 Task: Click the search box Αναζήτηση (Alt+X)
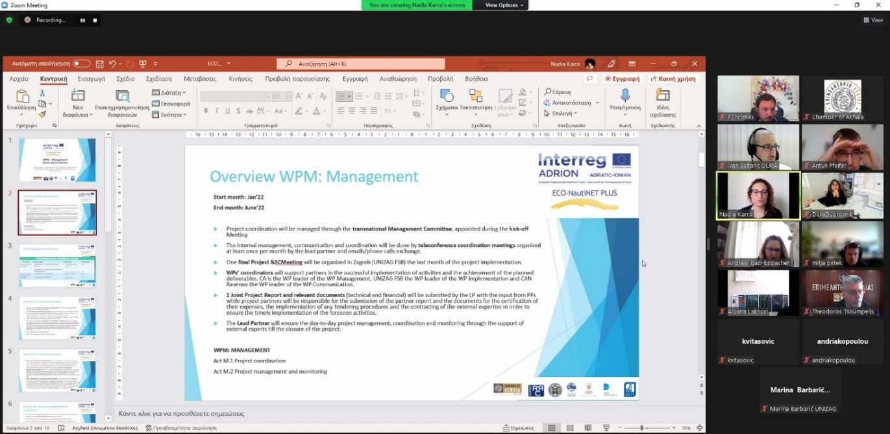(x=361, y=64)
